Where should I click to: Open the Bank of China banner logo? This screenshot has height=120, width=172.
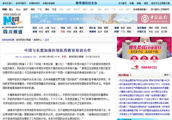[153, 18]
